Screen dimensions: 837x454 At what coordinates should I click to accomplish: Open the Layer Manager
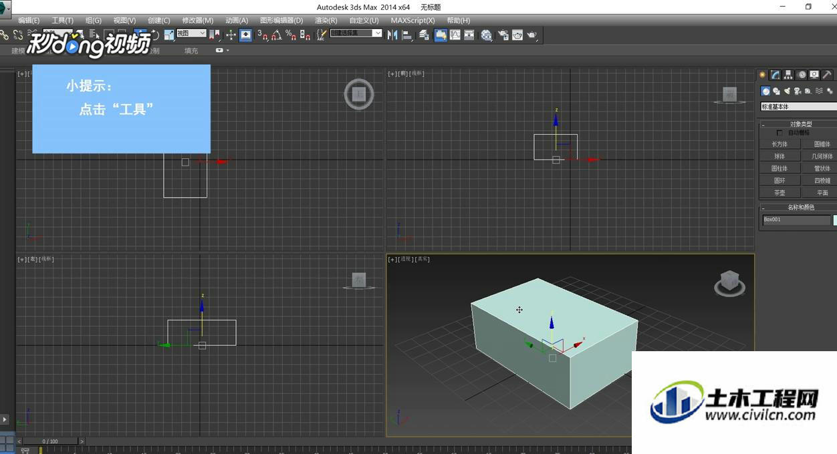coord(424,35)
